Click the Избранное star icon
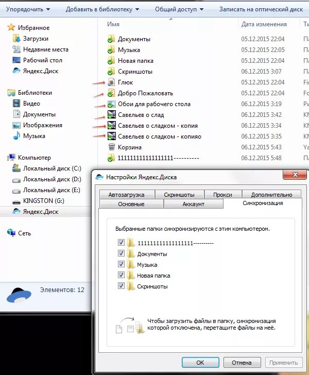 point(11,27)
